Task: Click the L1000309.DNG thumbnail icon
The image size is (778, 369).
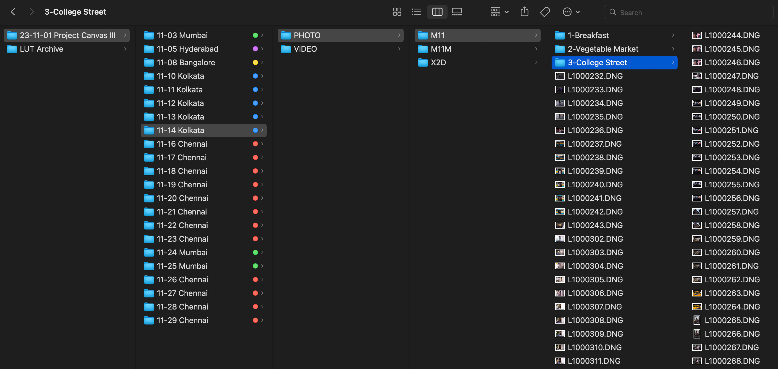Action: pyautogui.click(x=560, y=334)
